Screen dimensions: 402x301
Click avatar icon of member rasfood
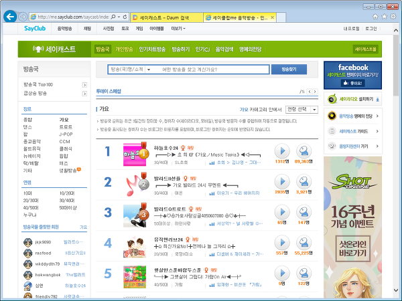click(x=27, y=253)
